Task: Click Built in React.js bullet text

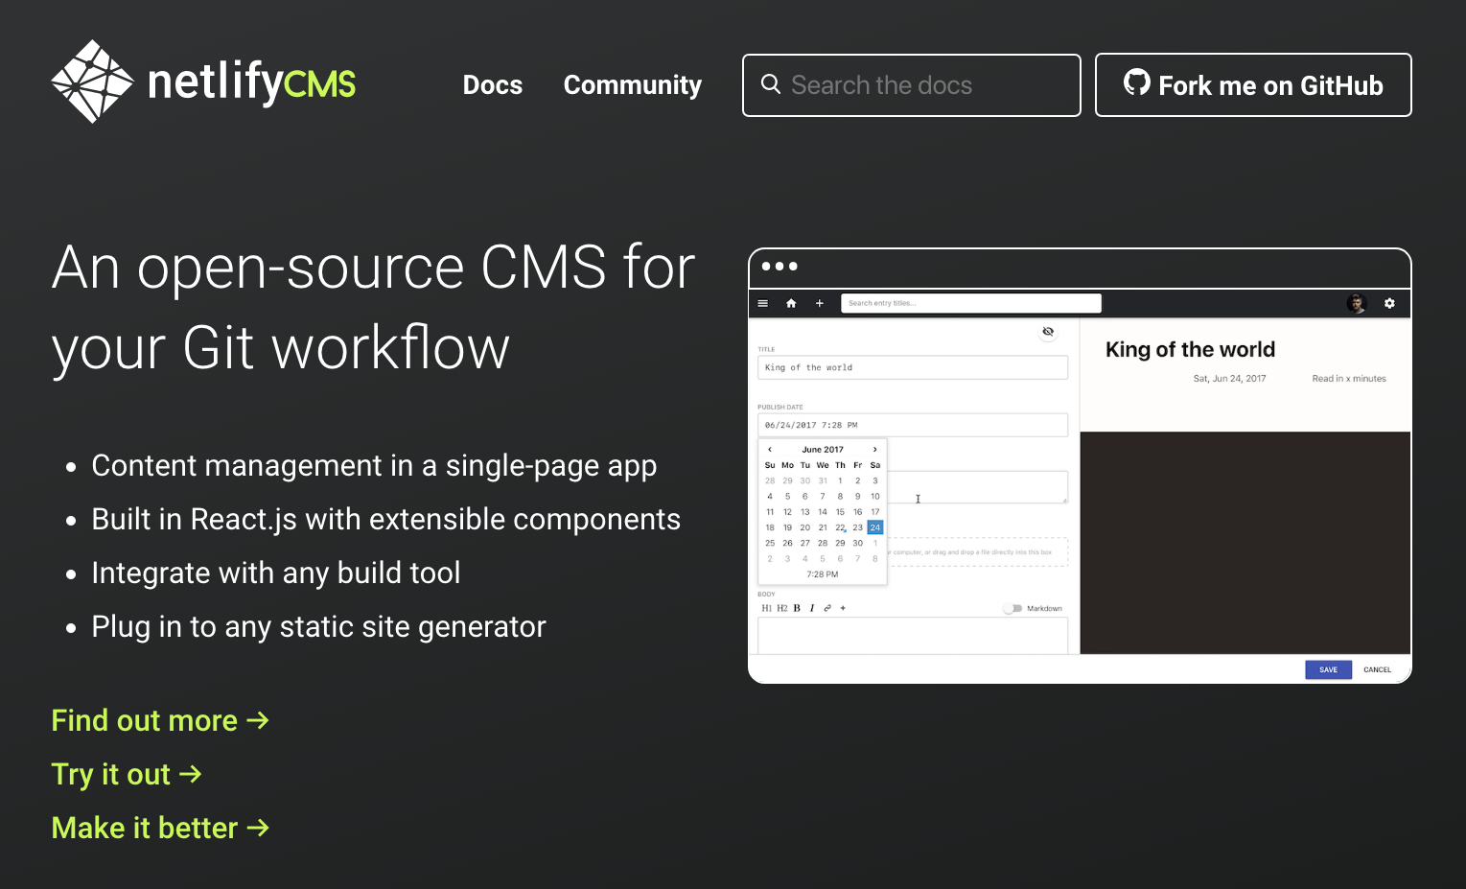Action: click(385, 519)
